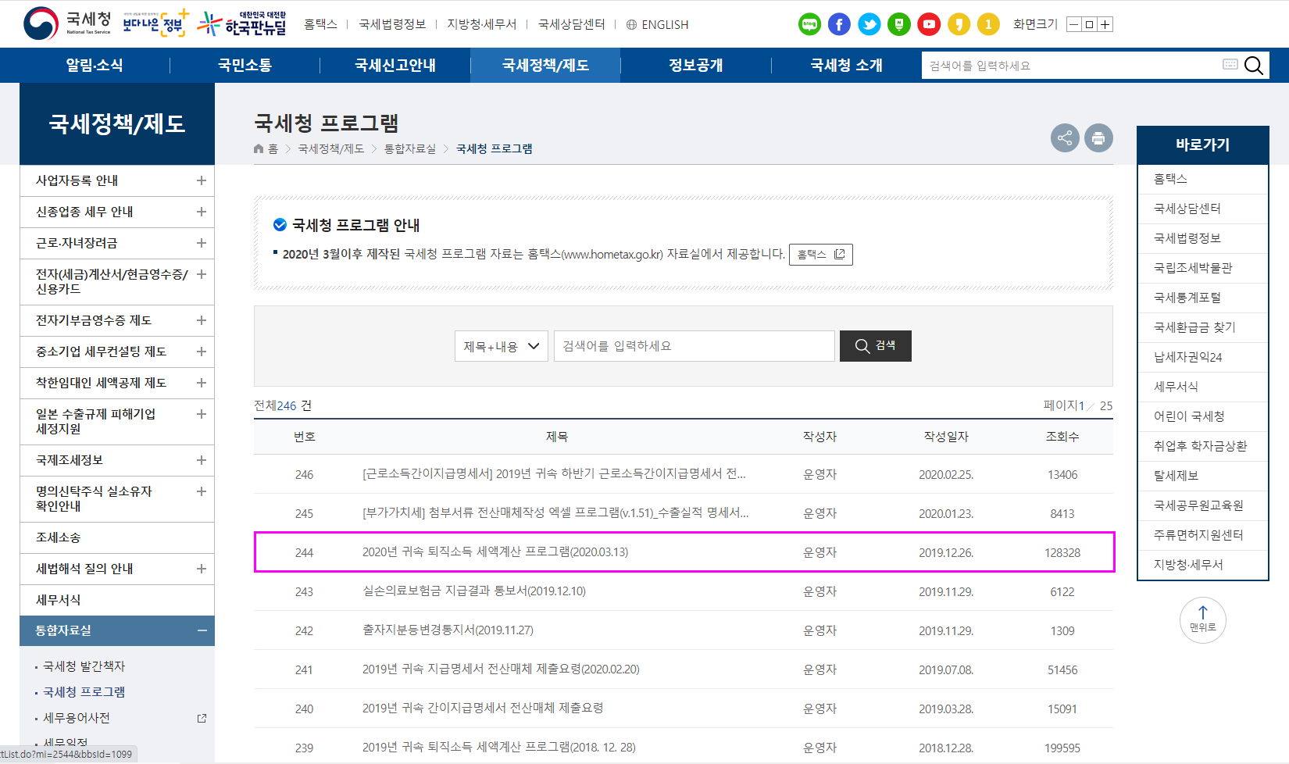The height and width of the screenshot is (764, 1289).
Task: Open the 국세신고안내 main menu
Action: coord(395,66)
